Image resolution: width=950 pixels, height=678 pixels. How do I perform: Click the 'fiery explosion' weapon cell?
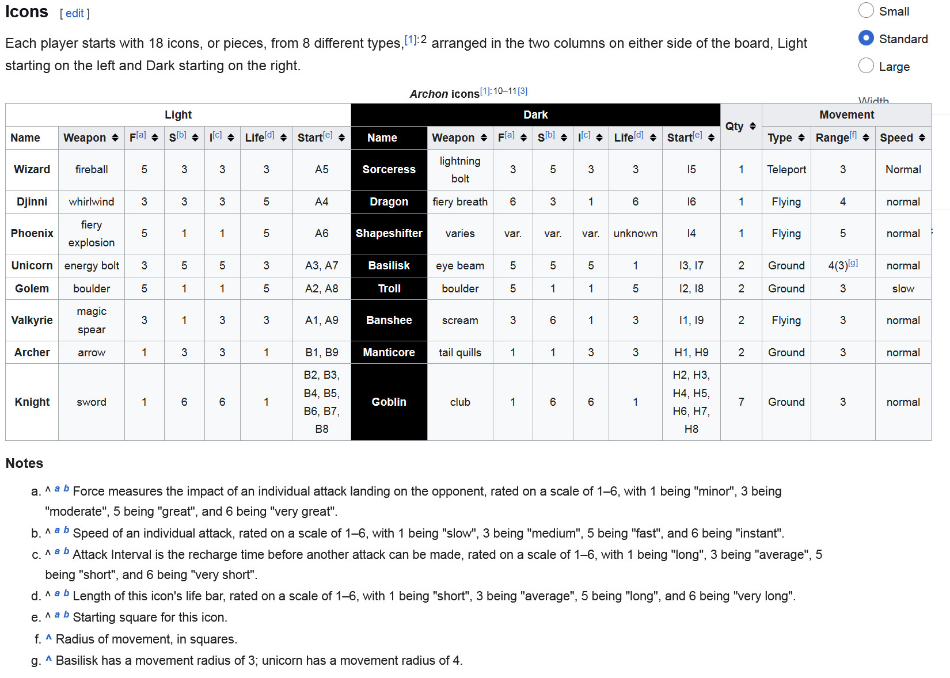click(x=91, y=233)
